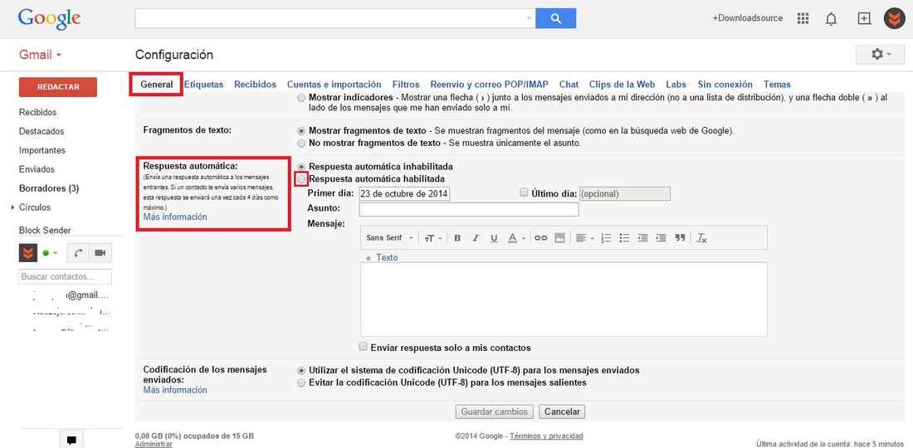Open the text size dropdown
Image resolution: width=913 pixels, height=448 pixels.
pyautogui.click(x=432, y=238)
